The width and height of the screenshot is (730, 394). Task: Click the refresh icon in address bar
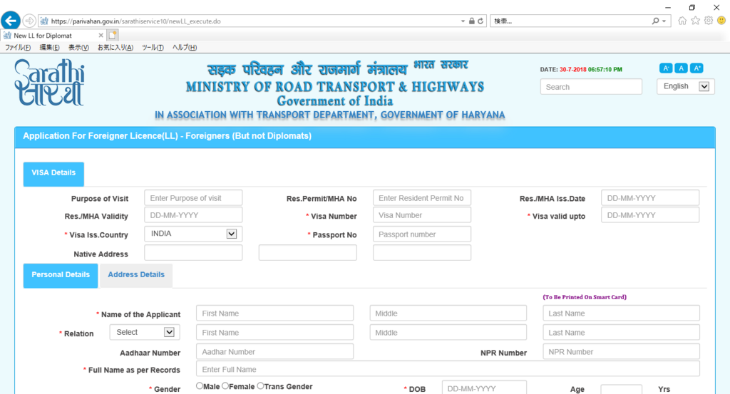480,21
